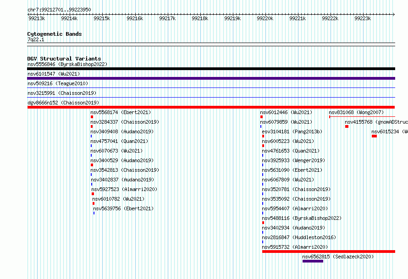Open the nsv509216 (Teague2010) label
This screenshot has width=408, height=279.
pyautogui.click(x=58, y=83)
